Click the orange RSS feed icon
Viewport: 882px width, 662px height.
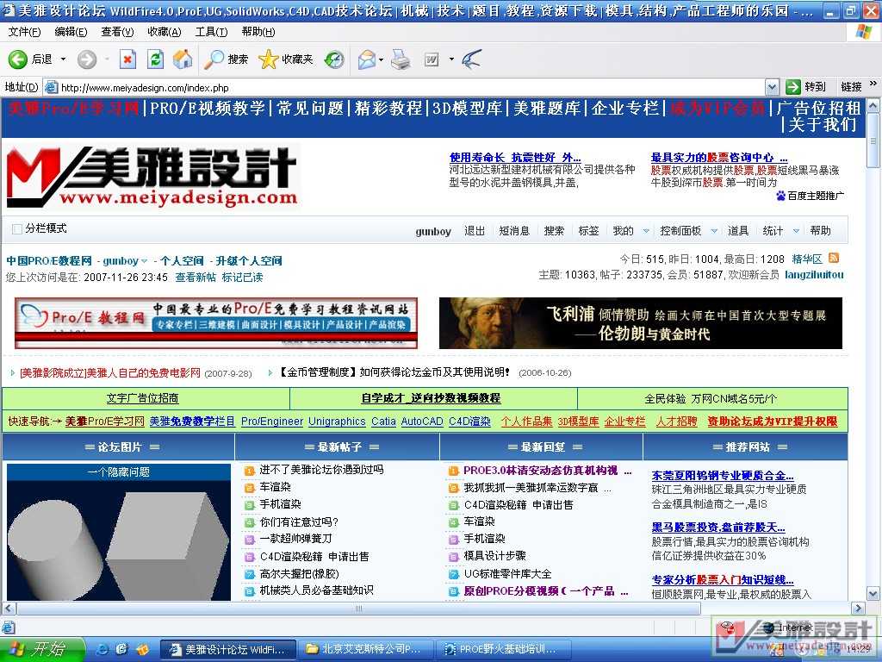834,258
